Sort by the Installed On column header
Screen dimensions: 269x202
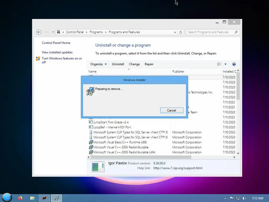coord(229,72)
